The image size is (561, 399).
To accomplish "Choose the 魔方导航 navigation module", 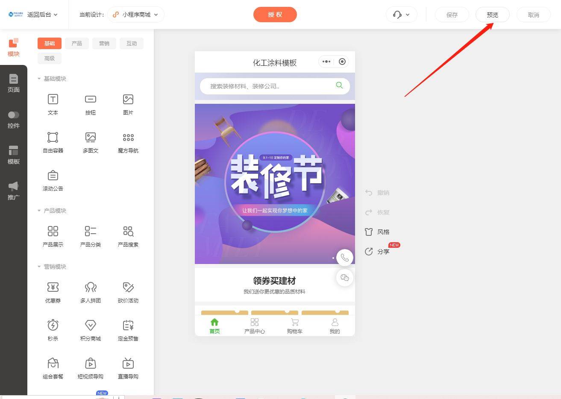I will pos(128,138).
